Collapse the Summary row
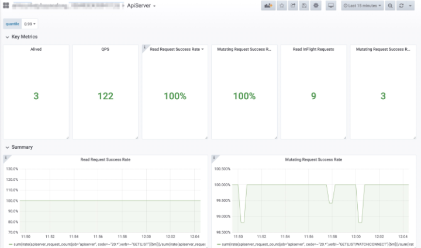The width and height of the screenshot is (421, 248). coord(19,147)
